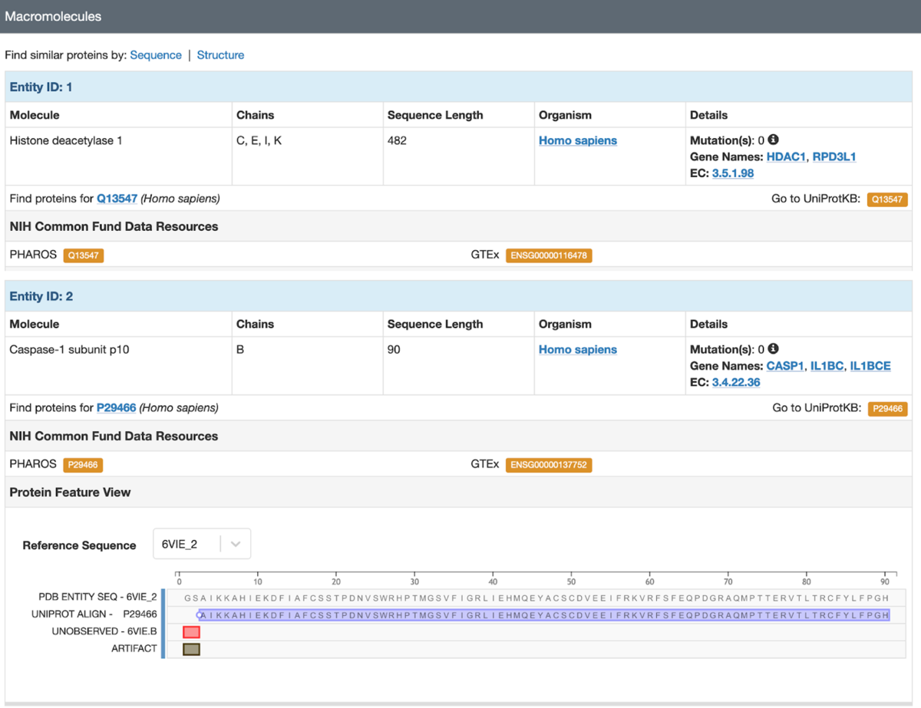
Task: Open GTEx badge ENSG00000116478
Action: (x=549, y=255)
